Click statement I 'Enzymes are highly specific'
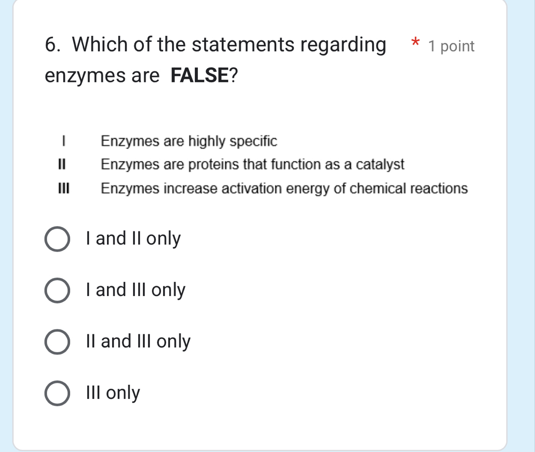Viewport: 535px width, 452px height. 188,141
